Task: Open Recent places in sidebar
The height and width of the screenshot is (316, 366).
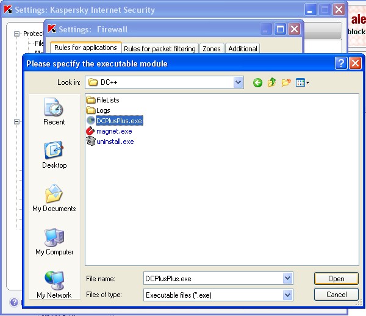Action: click(x=54, y=112)
